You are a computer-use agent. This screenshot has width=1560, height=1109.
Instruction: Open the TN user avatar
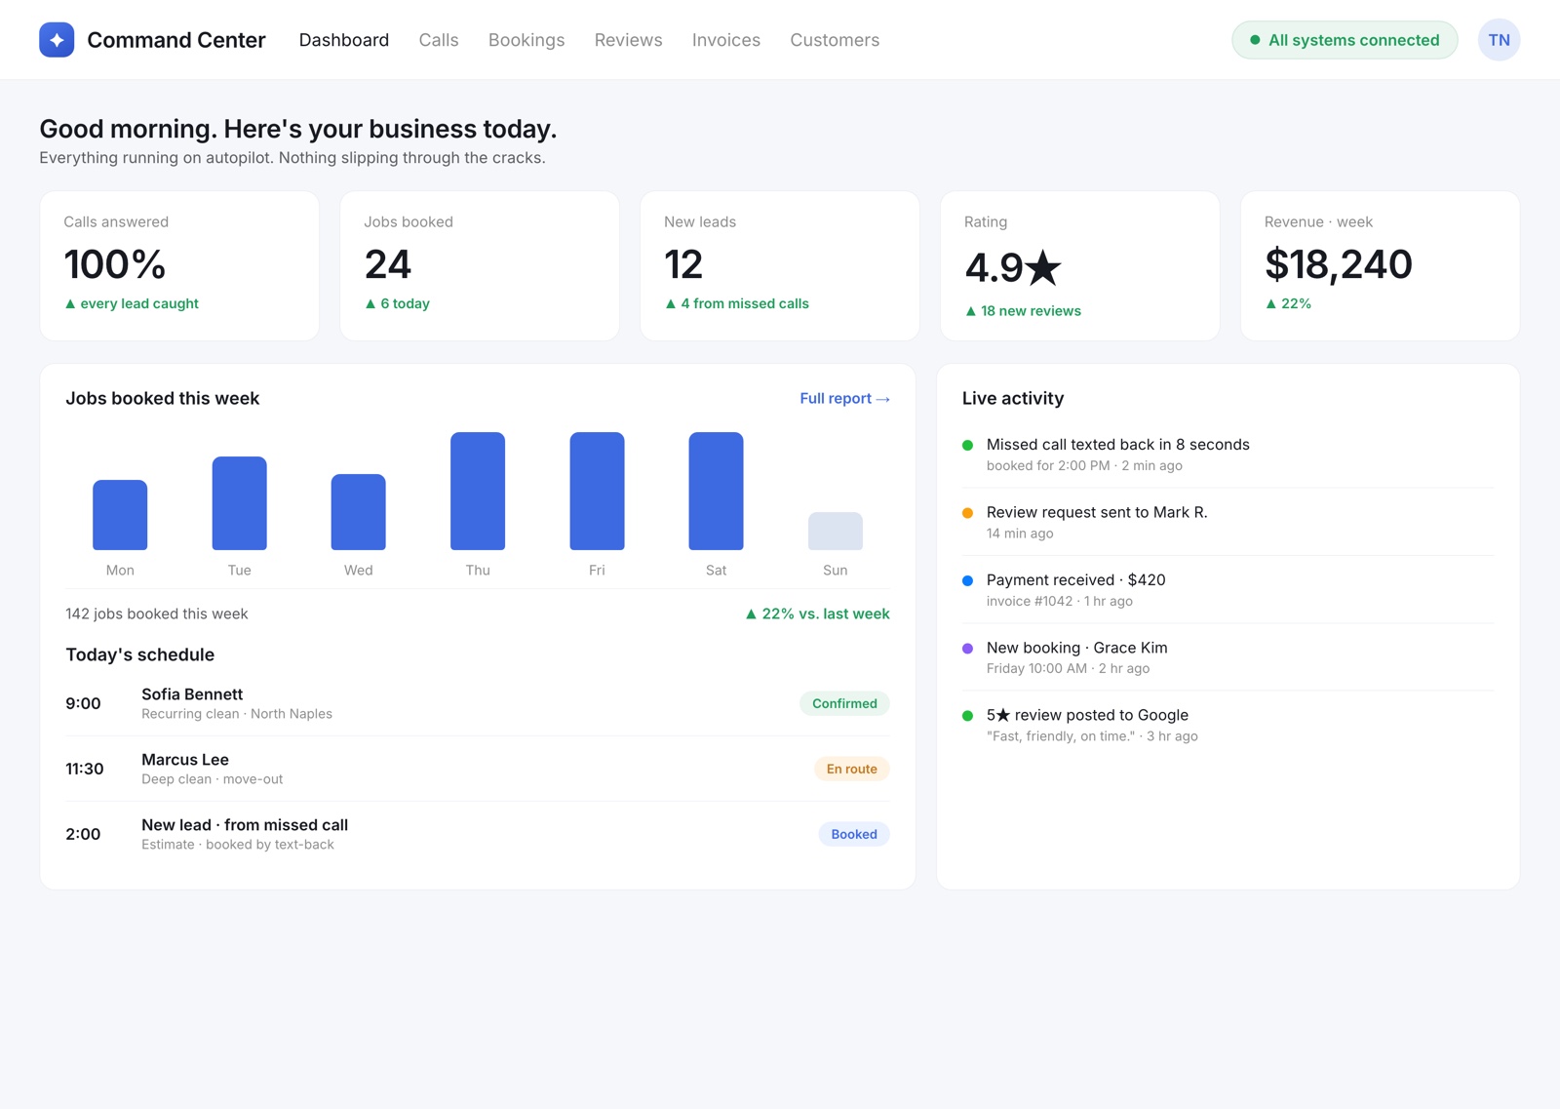point(1499,40)
